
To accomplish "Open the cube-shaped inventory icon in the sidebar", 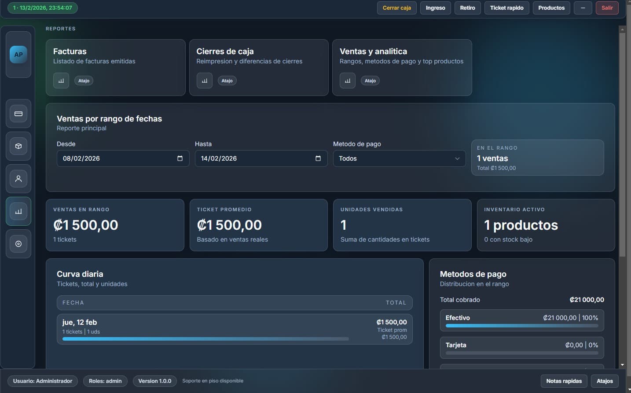I will [x=18, y=146].
